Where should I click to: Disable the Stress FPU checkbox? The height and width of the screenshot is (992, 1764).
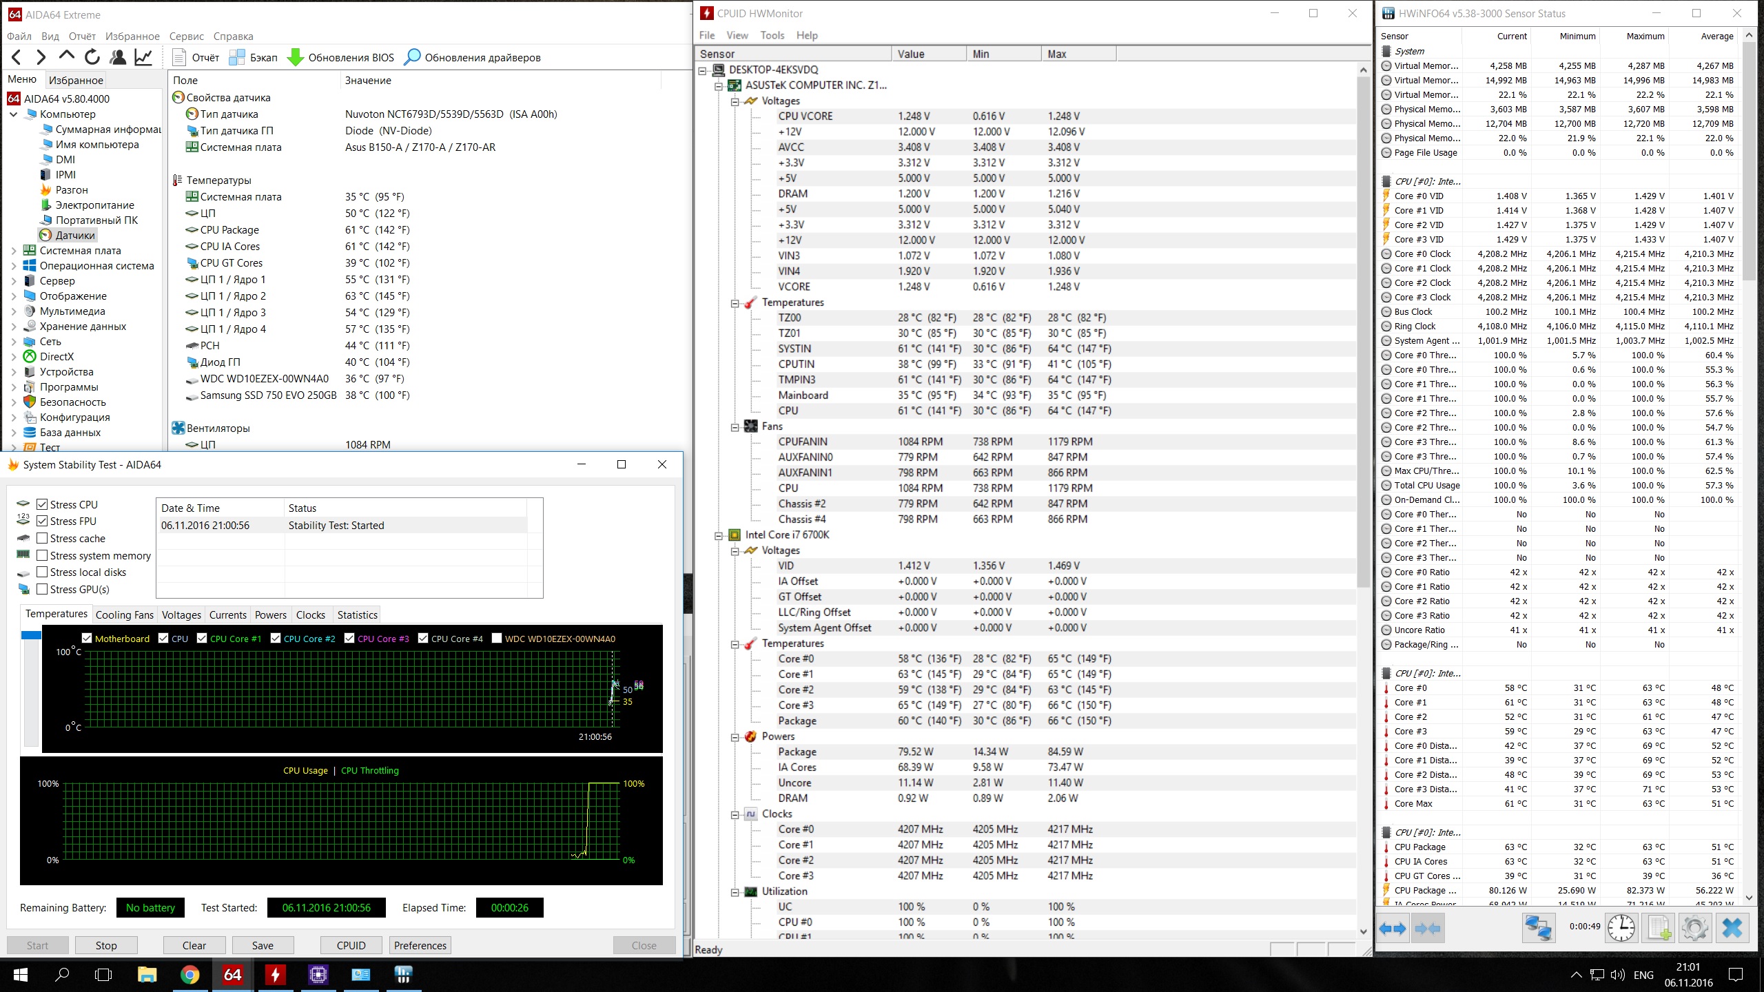43,521
